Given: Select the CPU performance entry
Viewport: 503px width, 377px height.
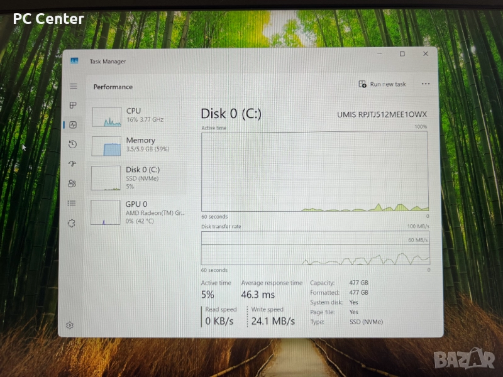Looking at the screenshot, I should click(138, 116).
